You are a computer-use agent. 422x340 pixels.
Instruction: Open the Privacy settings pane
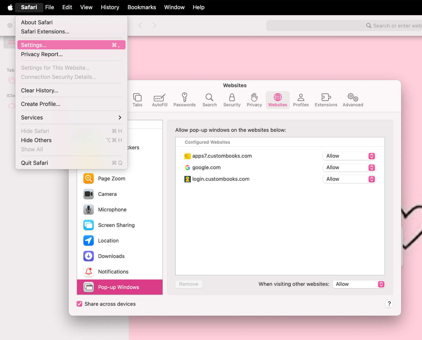pyautogui.click(x=254, y=100)
